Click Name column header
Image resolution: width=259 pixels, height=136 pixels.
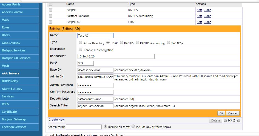click(x=70, y=4)
